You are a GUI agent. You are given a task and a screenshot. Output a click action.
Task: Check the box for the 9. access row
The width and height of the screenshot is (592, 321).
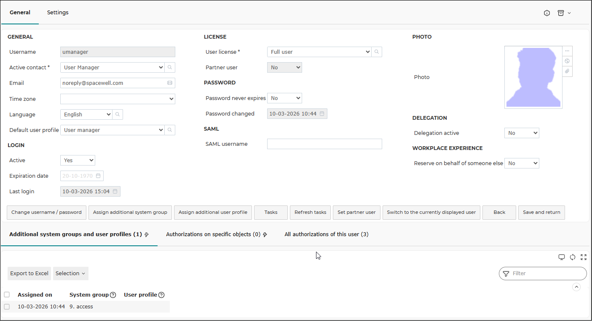coord(7,307)
